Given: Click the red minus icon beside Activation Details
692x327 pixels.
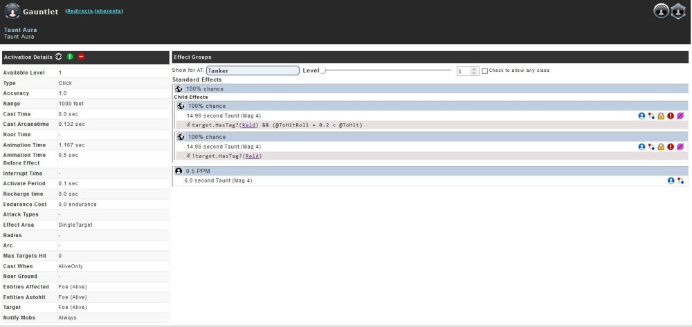Looking at the screenshot, I should point(81,57).
